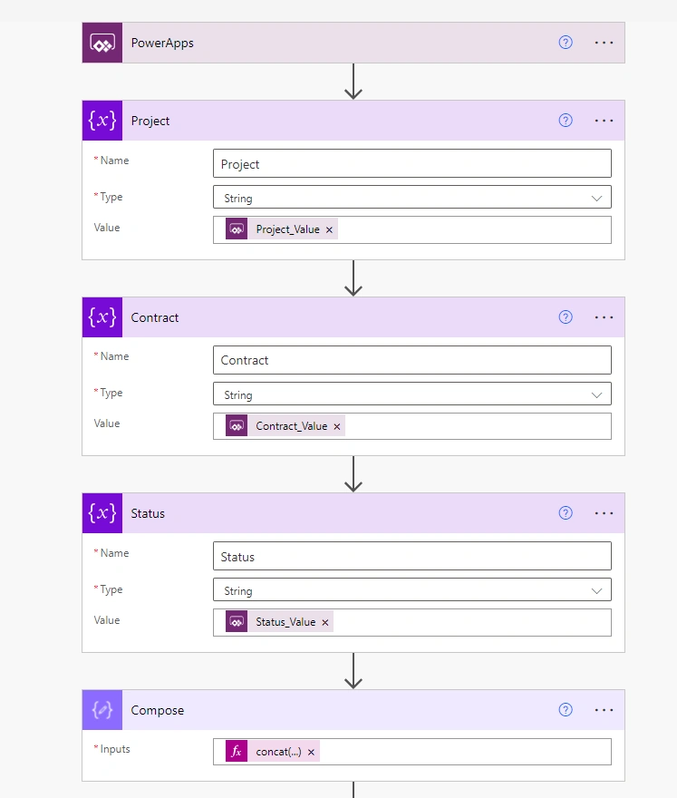Open help for the PowerApps trigger
Viewport: 677px width, 798px height.
[x=566, y=43]
